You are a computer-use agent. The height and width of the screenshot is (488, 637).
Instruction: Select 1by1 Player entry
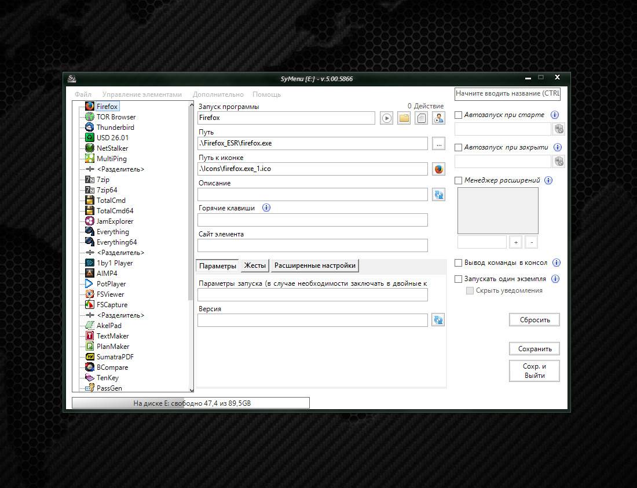pos(114,263)
